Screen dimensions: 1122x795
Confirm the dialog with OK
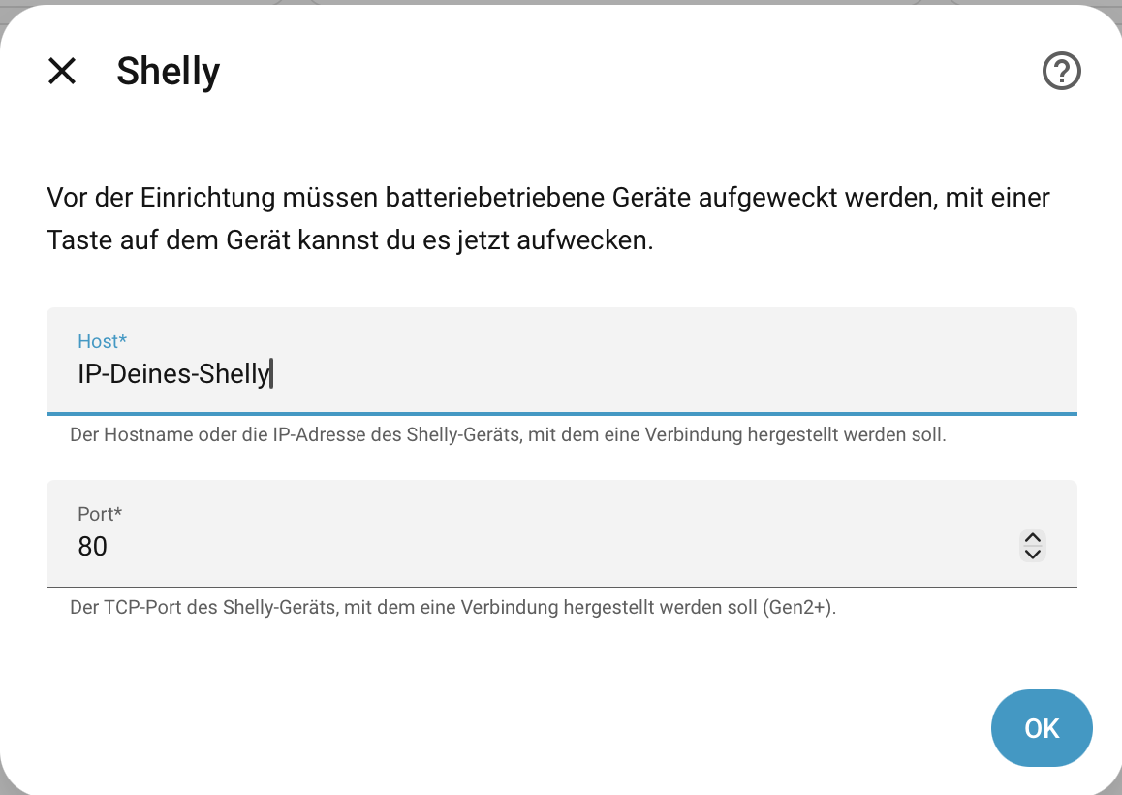1042,728
